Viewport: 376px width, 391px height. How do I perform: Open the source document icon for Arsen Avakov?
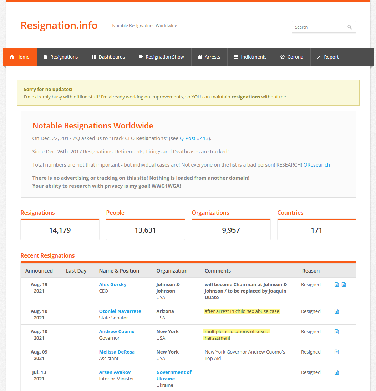click(337, 372)
